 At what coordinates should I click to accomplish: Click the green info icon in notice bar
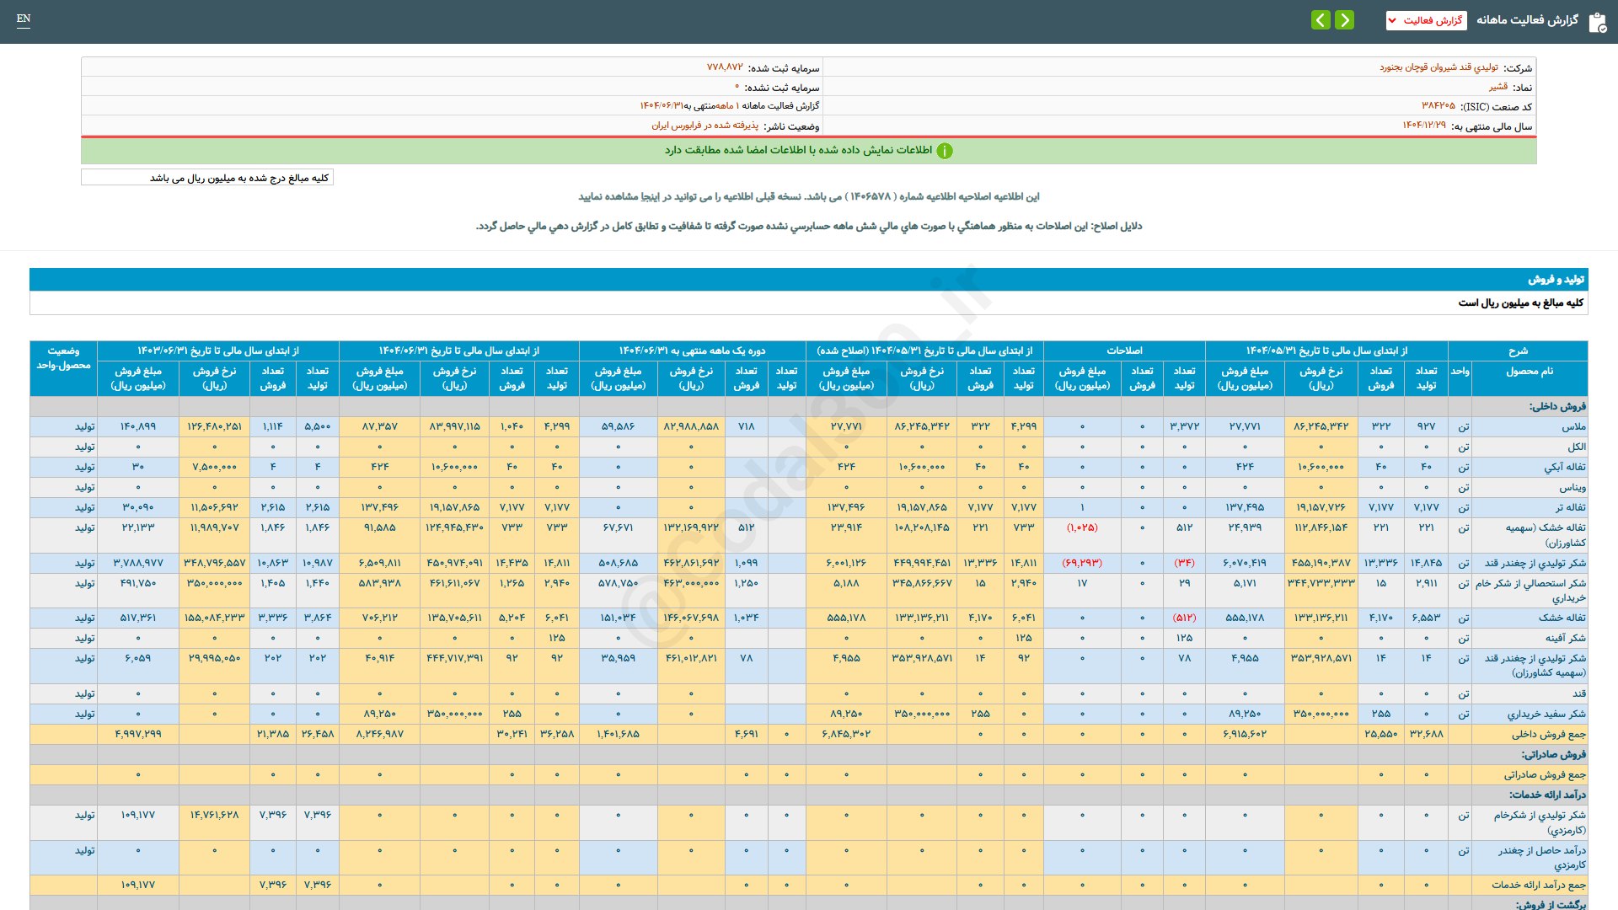click(x=945, y=151)
